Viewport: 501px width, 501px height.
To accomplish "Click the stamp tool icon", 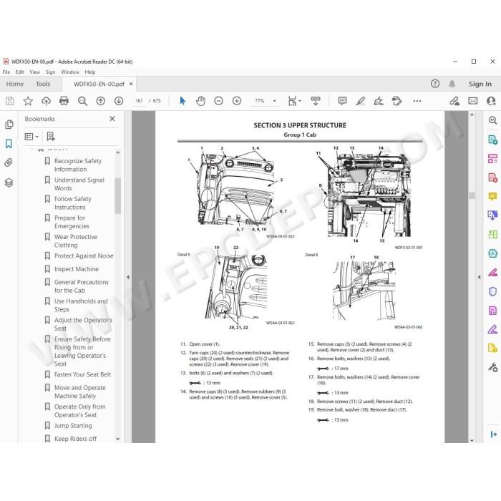I will click(397, 101).
